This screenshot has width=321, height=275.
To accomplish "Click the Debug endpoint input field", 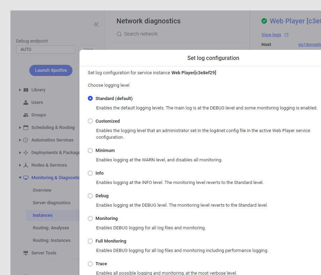I will click(46, 49).
